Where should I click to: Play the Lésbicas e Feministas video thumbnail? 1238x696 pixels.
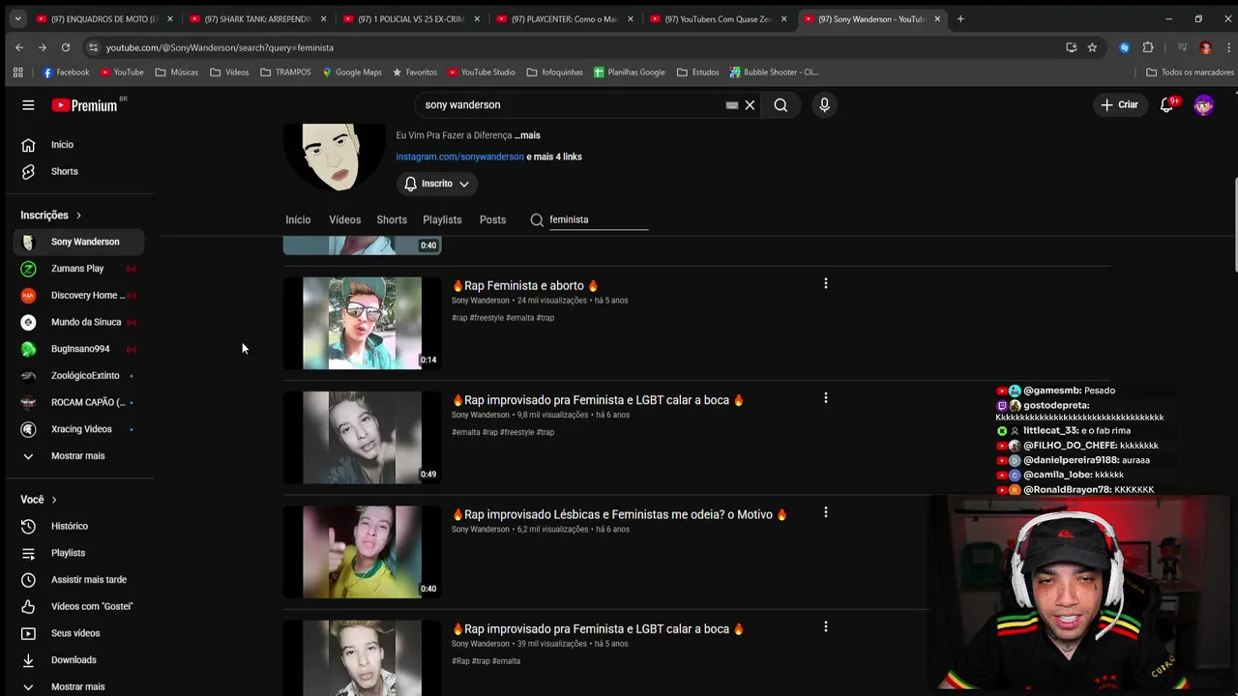pos(362,552)
